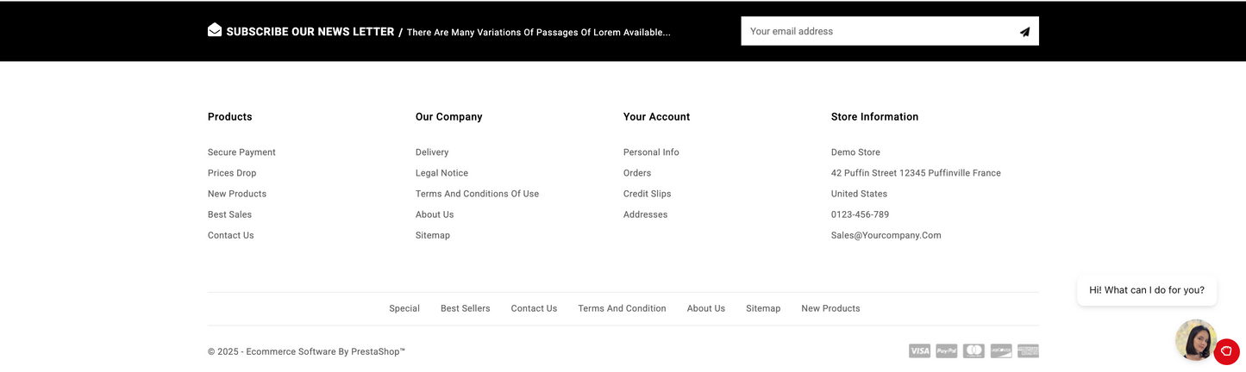Click the chat agent avatar photo
Image resolution: width=1246 pixels, height=372 pixels.
pos(1195,340)
